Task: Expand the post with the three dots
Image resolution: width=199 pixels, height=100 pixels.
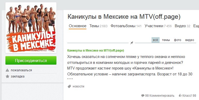Action: pos(70,79)
